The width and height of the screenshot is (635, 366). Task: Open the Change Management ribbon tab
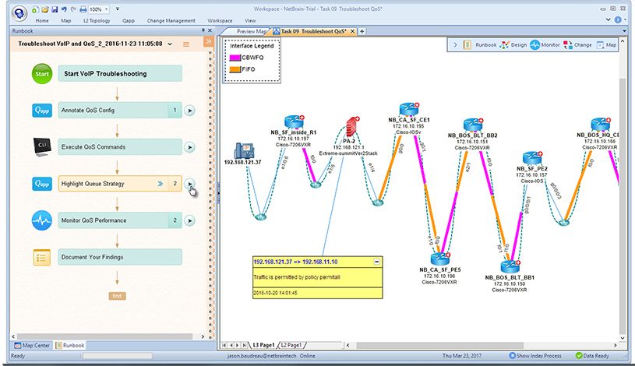tap(171, 21)
